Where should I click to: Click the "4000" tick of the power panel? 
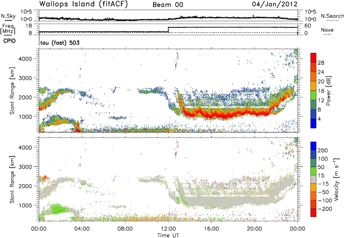click(25, 59)
